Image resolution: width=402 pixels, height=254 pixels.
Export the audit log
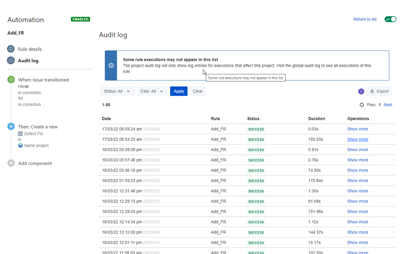[x=379, y=91]
